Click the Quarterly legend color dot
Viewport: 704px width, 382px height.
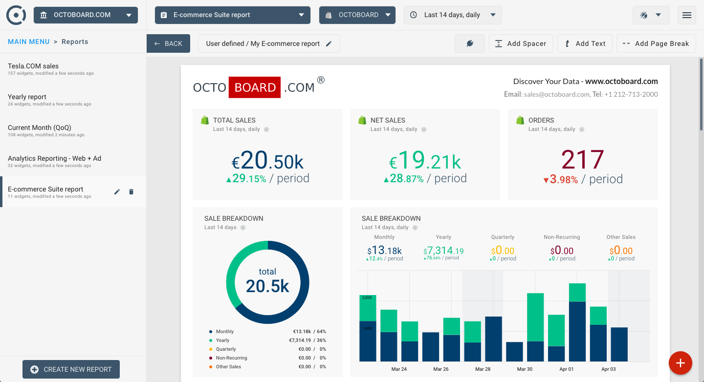point(211,349)
